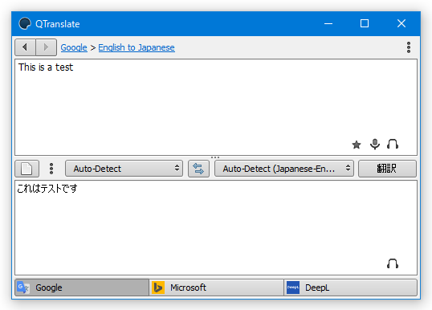432x310 pixels.
Task: Open the Auto-Detect source language dropdown
Action: coord(124,169)
